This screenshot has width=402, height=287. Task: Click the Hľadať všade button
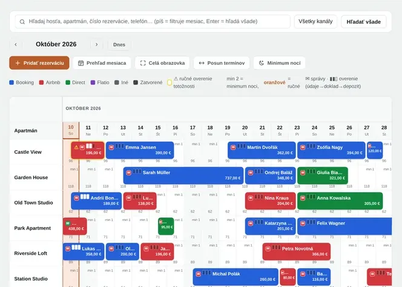pyautogui.click(x=363, y=22)
